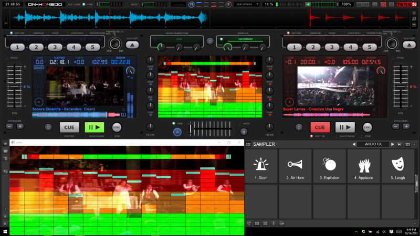Assign video crossfader to deck B

(244, 132)
